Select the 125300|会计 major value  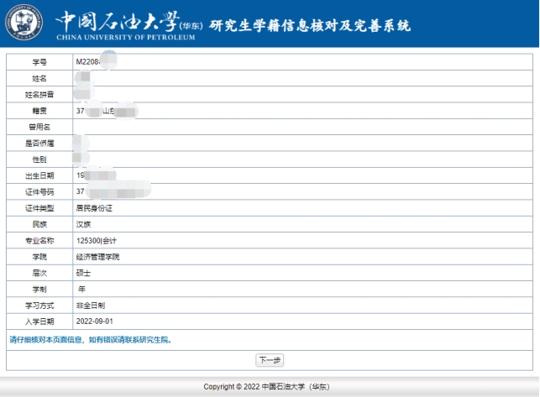96,241
